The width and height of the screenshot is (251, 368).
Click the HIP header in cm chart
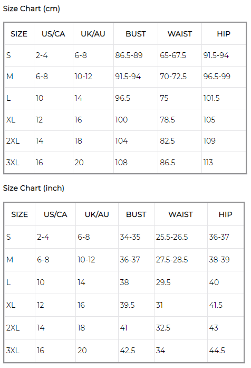pos(224,34)
